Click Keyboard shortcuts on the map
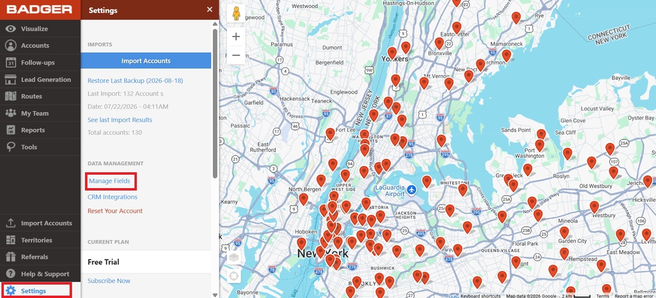This screenshot has width=656, height=298. (480, 296)
